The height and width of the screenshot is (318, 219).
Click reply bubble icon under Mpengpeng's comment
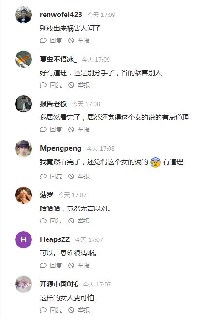(43, 176)
